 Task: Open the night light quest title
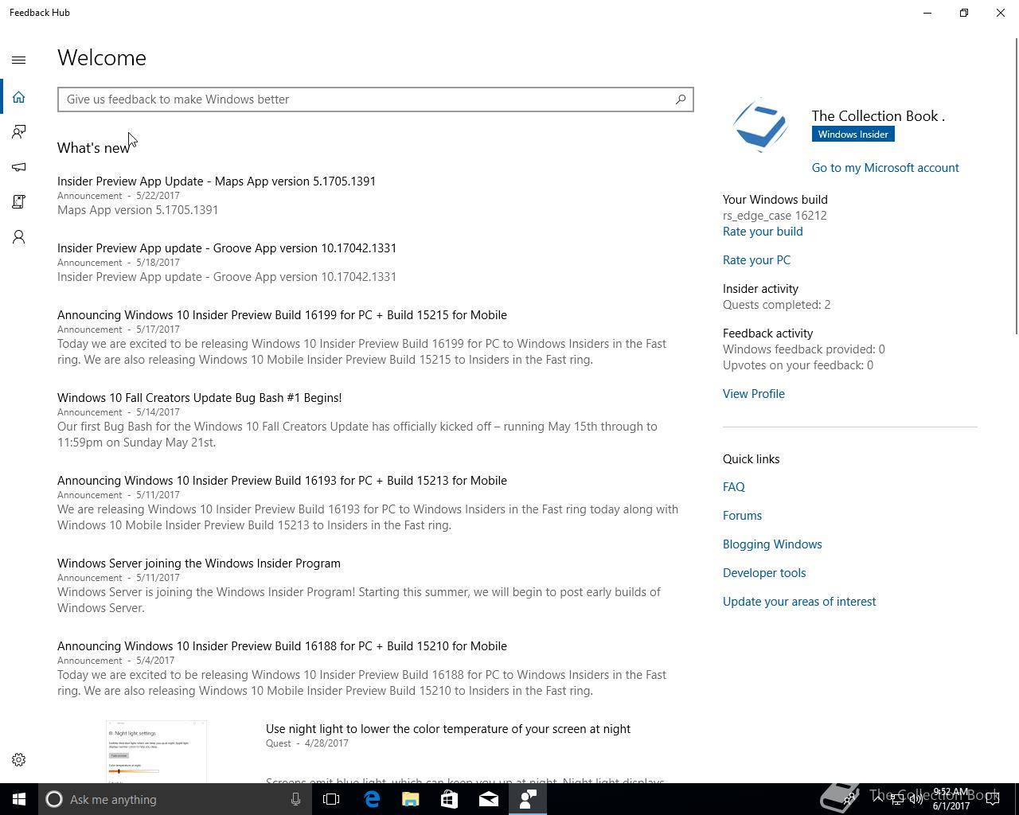tap(448, 729)
